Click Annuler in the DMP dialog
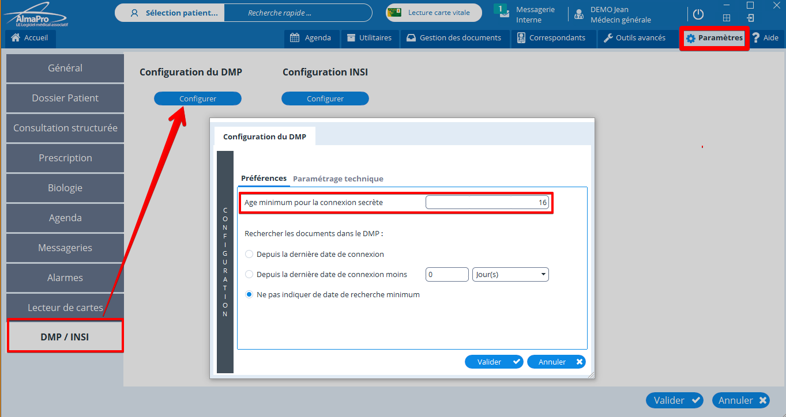The height and width of the screenshot is (417, 786). [x=556, y=362]
